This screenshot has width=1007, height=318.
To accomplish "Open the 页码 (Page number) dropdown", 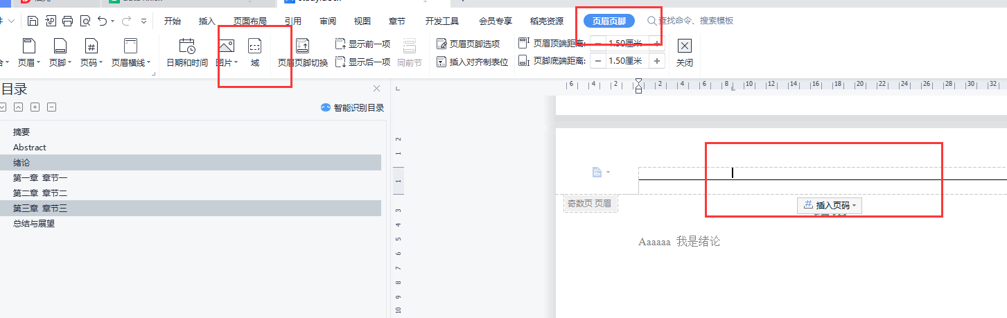I will (x=91, y=54).
